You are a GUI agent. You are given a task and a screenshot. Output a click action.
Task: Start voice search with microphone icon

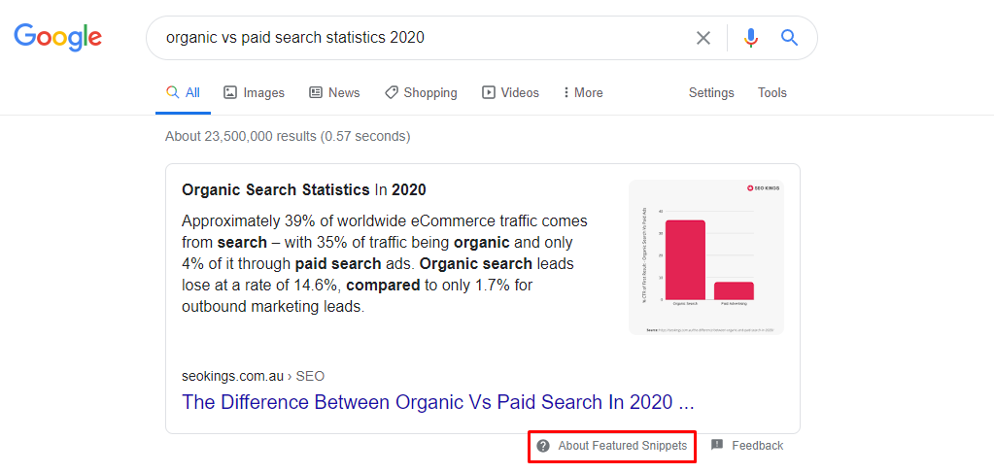click(750, 38)
